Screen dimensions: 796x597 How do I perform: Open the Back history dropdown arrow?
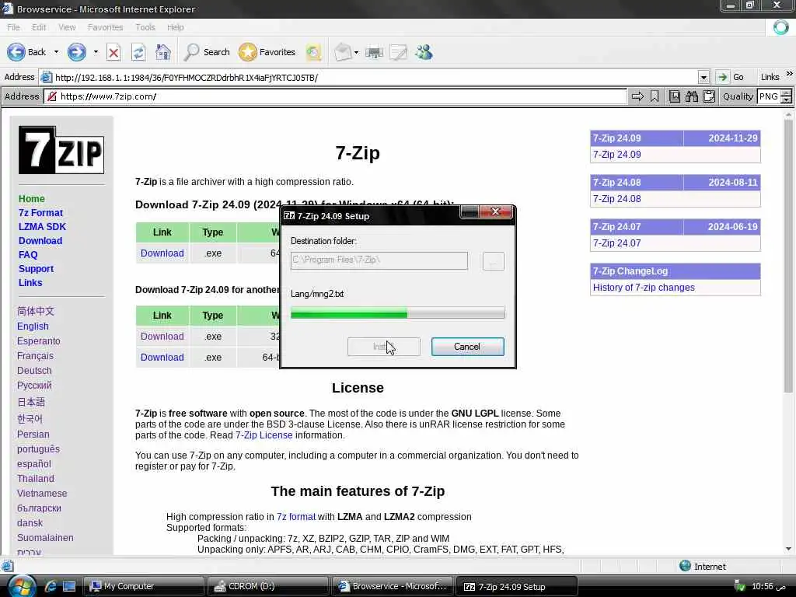(x=56, y=52)
